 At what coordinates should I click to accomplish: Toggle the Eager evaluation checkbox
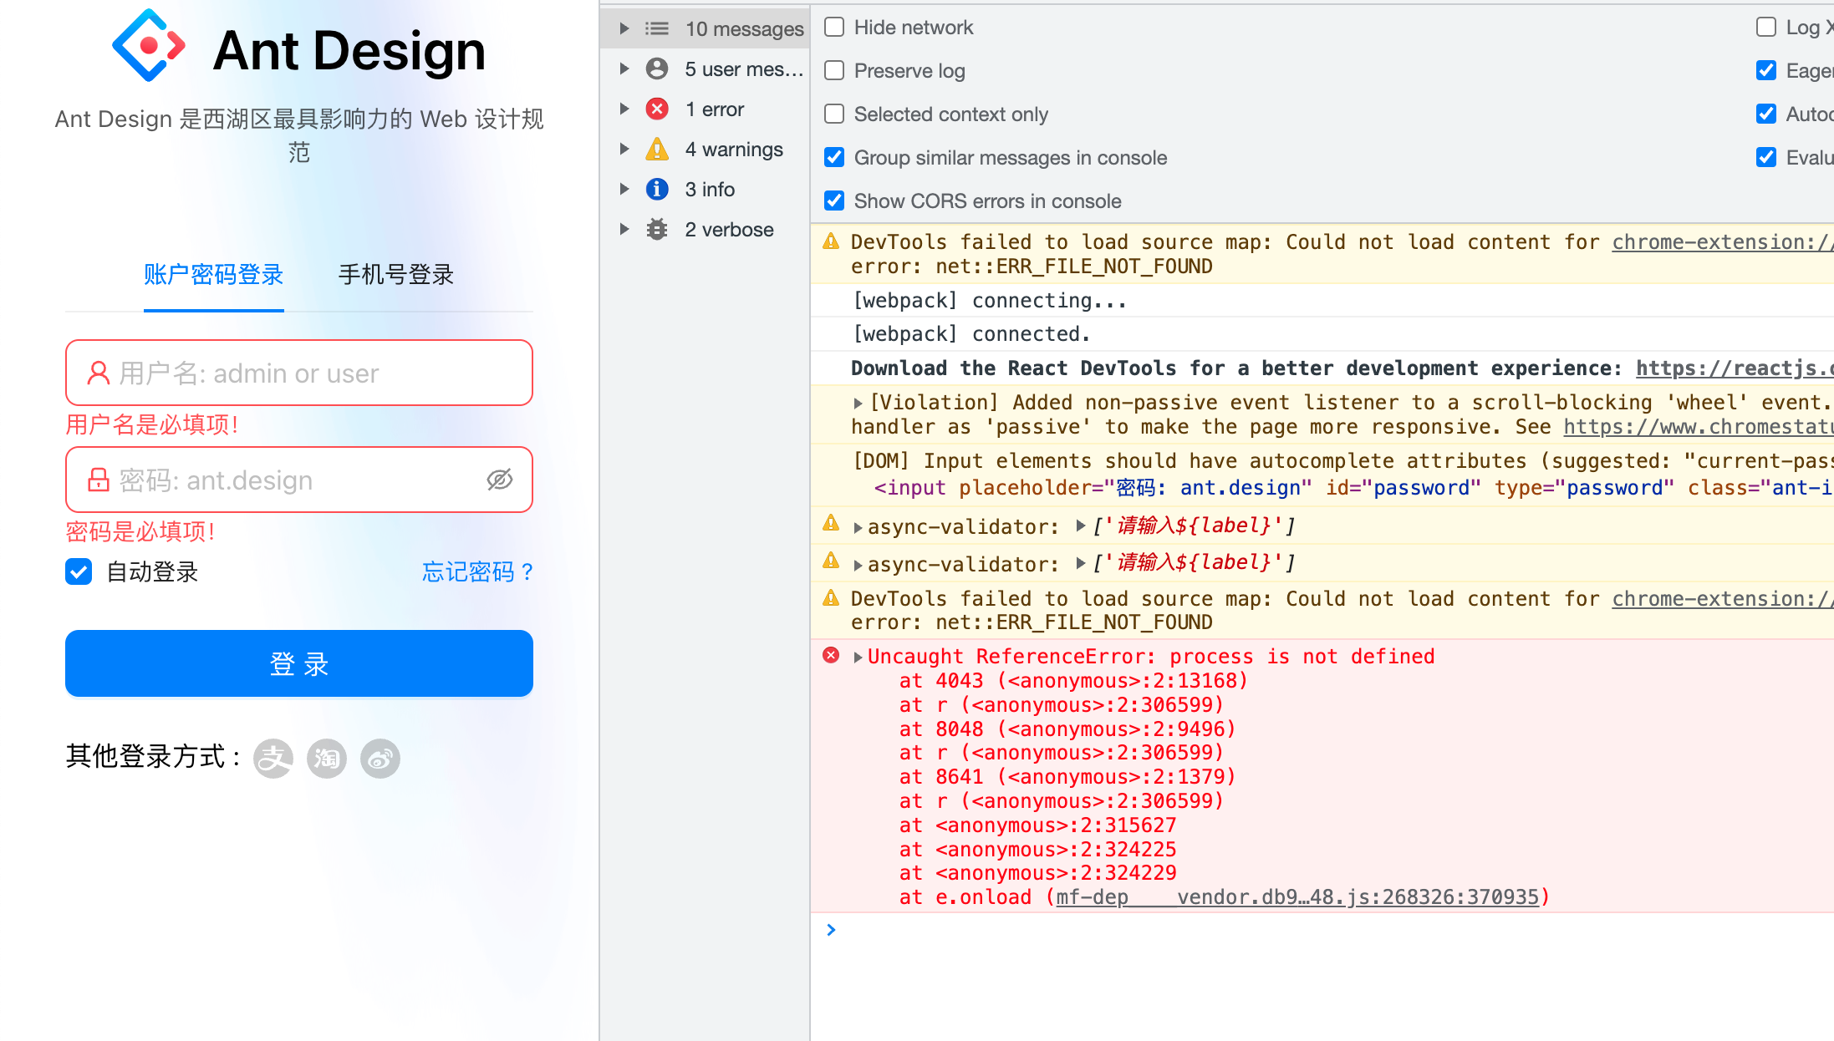(1766, 70)
